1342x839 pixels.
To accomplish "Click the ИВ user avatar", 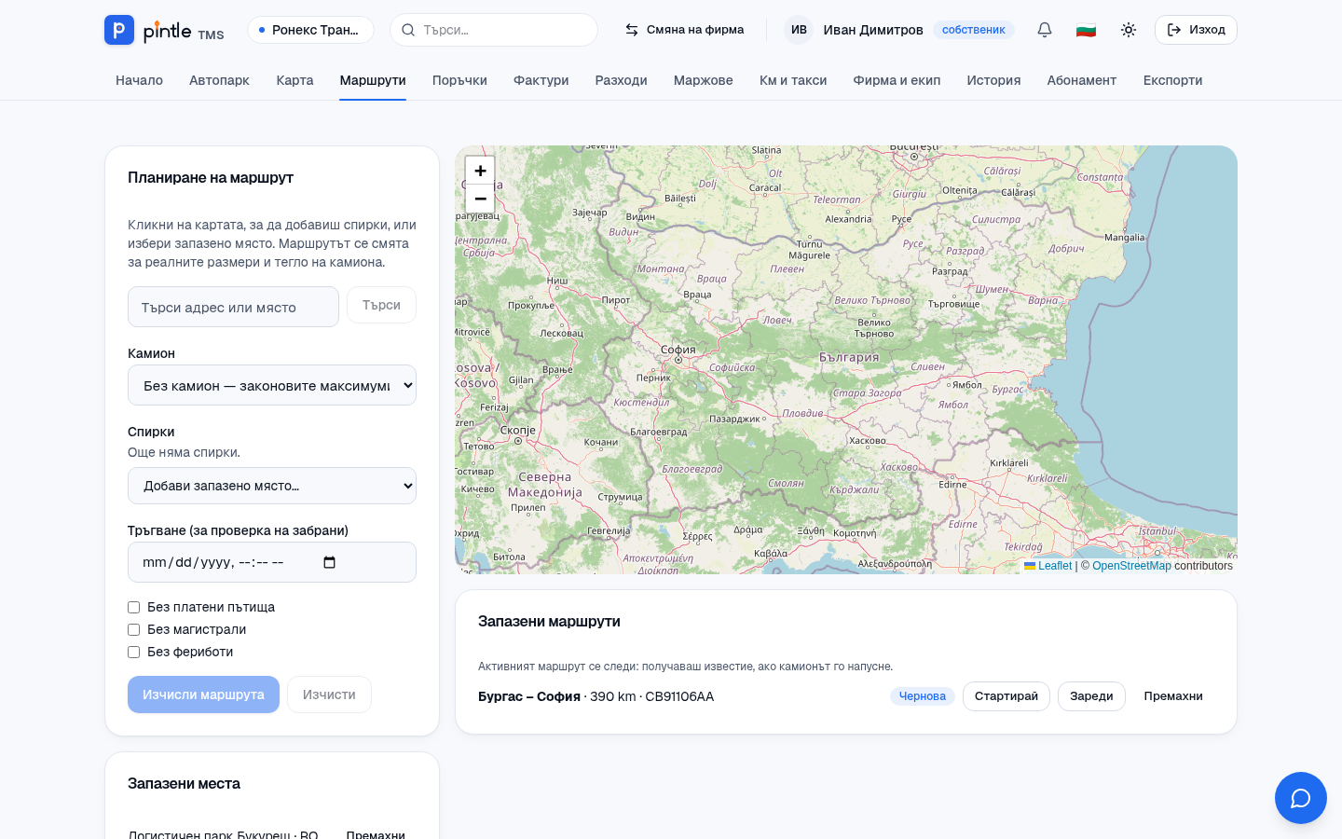I will pos(799,30).
